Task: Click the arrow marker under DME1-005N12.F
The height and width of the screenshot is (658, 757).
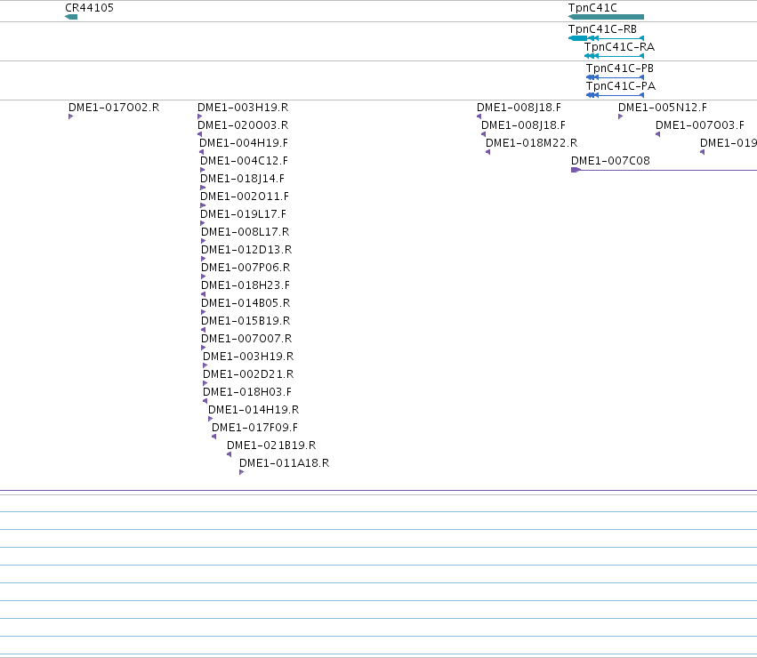Action: coord(620,116)
